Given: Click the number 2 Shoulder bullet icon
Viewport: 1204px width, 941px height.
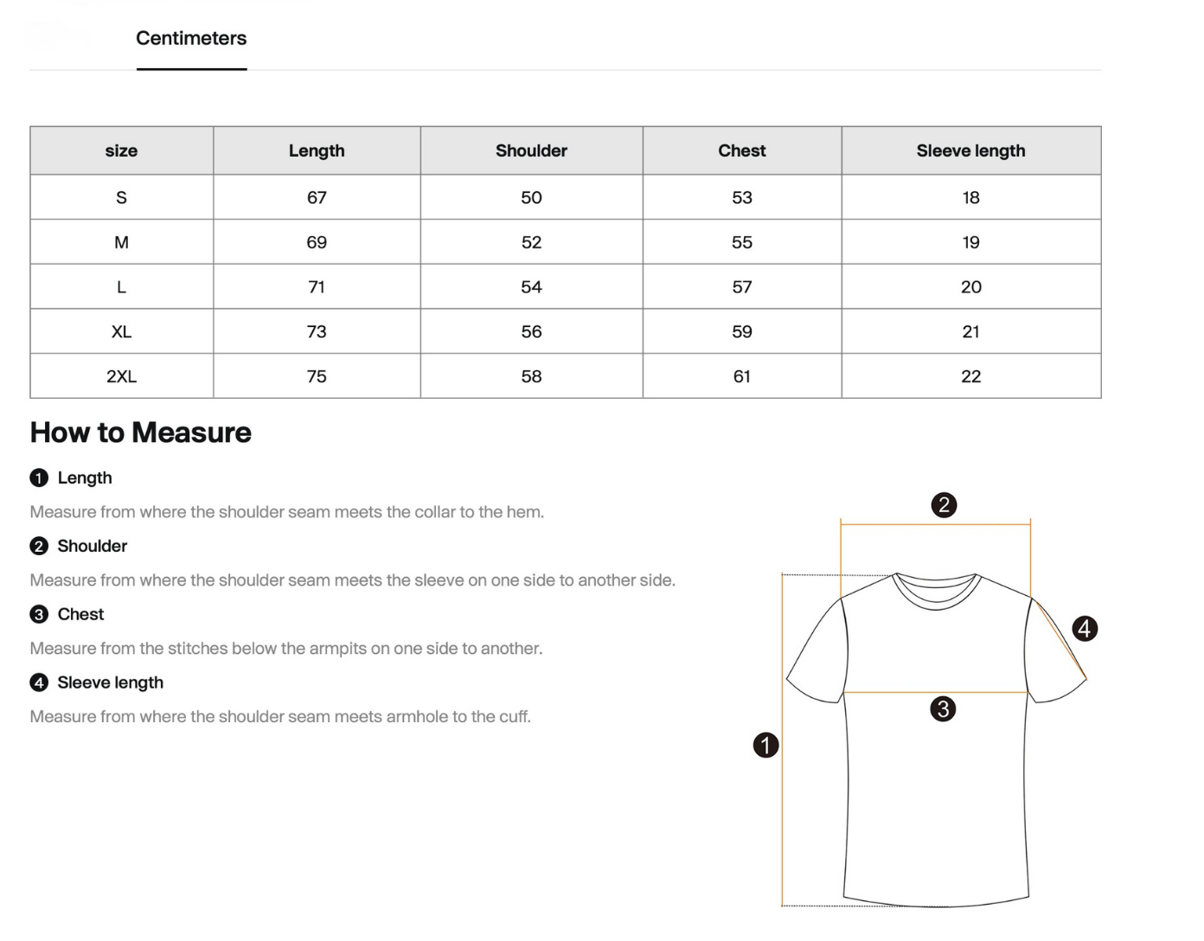Looking at the screenshot, I should point(39,547).
